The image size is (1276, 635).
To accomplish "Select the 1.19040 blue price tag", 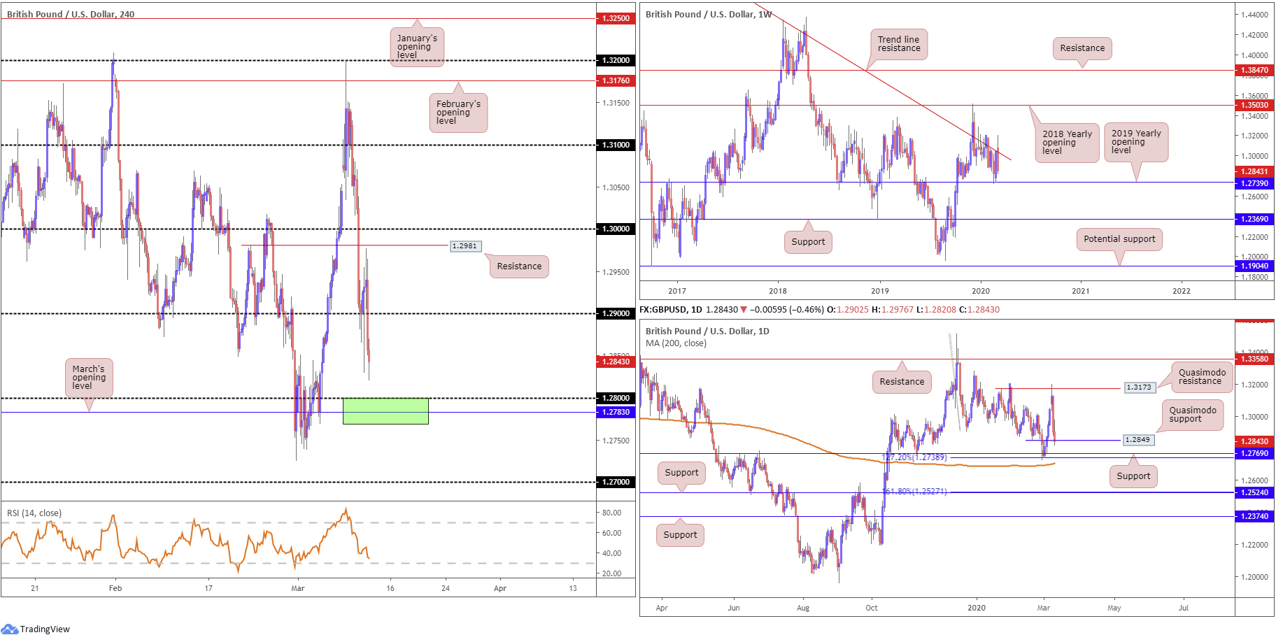I will (x=1254, y=266).
